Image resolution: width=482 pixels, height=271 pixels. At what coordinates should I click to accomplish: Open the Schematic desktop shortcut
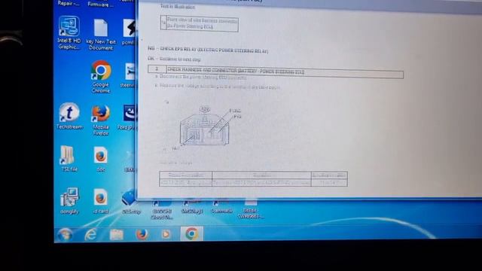[221, 208]
